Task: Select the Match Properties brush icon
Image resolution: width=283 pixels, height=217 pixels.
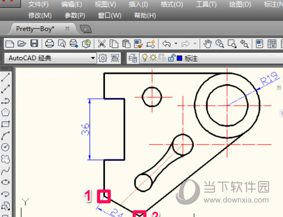Action: (x=139, y=44)
